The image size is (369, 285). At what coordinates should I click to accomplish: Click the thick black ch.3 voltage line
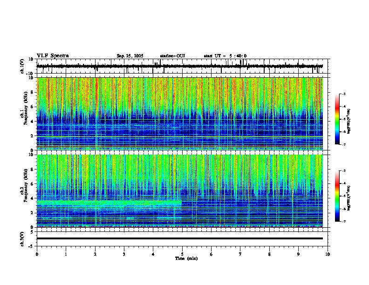[180, 238]
